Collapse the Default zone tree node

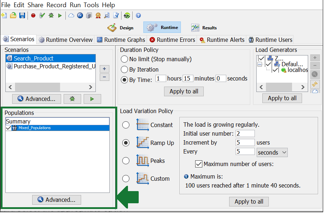pyautogui.click(x=260, y=64)
